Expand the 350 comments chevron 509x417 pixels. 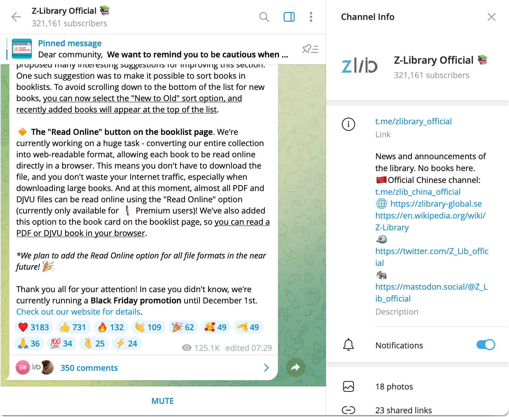(x=266, y=368)
